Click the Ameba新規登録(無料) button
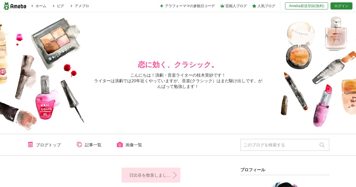This screenshot has height=187, width=356. pyautogui.click(x=306, y=6)
